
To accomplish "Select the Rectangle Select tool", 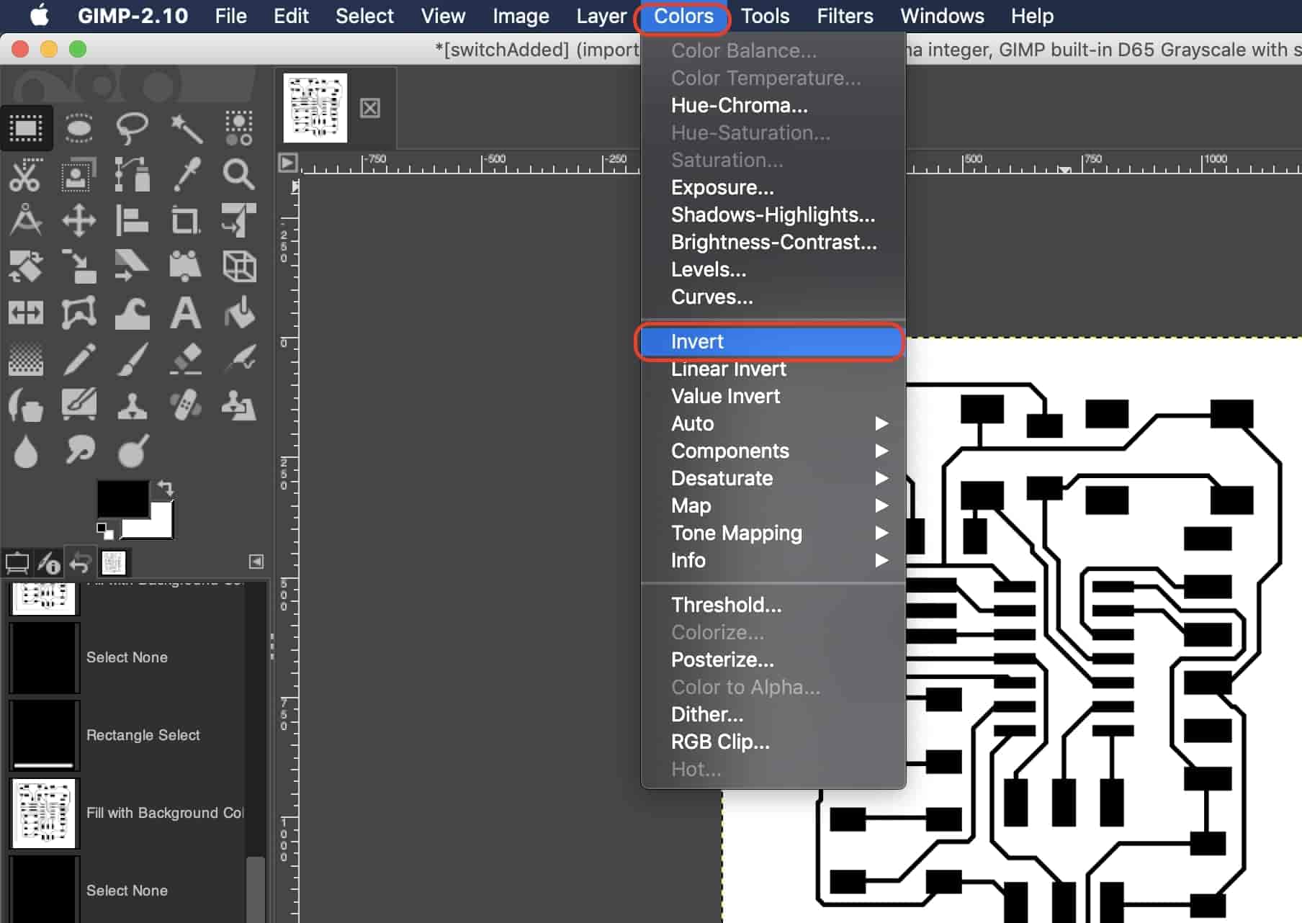I will (x=26, y=128).
